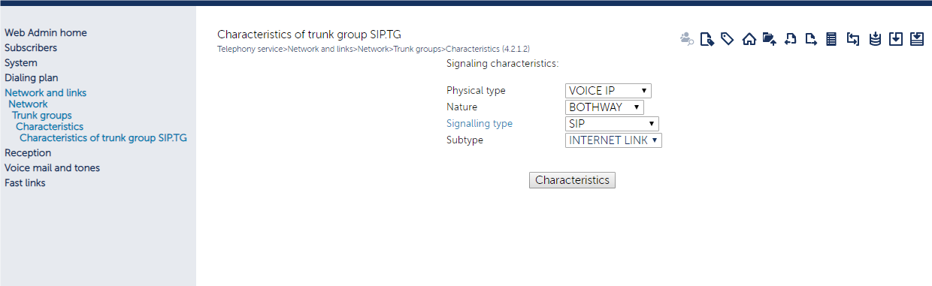Viewport: 932px width, 286px height.
Task: Click the last toolbar download-to-tray icon
Action: tap(916, 39)
